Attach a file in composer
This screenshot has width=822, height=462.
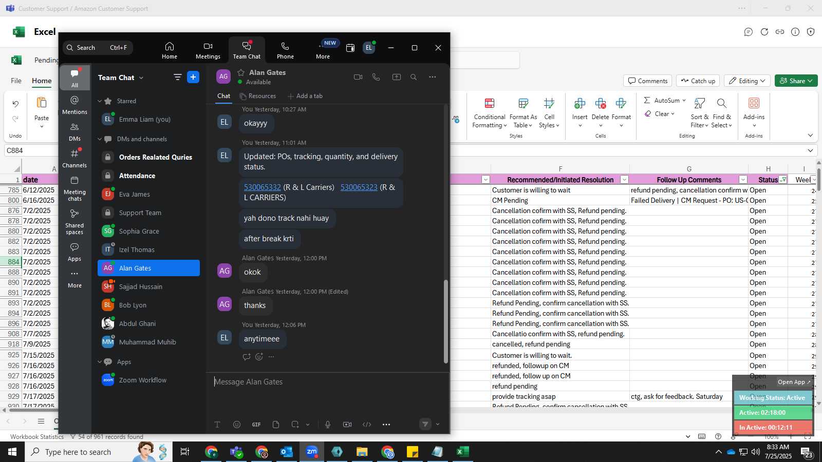276,425
